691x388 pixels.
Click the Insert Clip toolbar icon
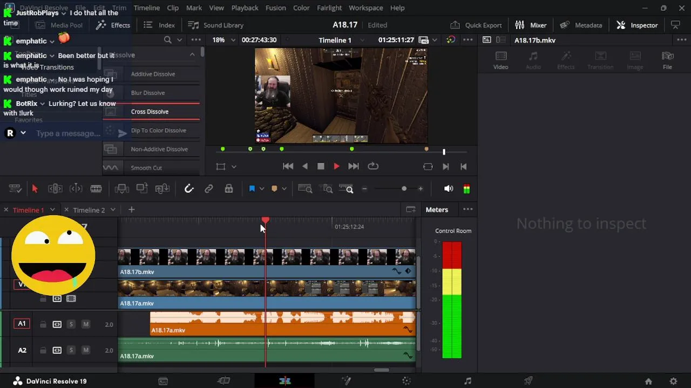121,189
